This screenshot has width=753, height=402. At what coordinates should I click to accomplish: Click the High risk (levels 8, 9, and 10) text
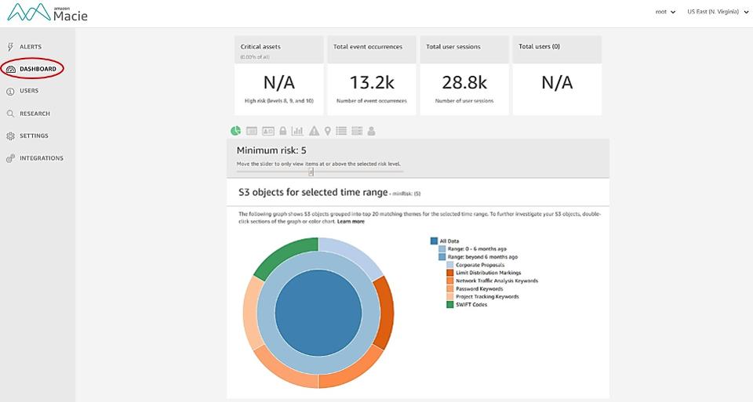[279, 101]
